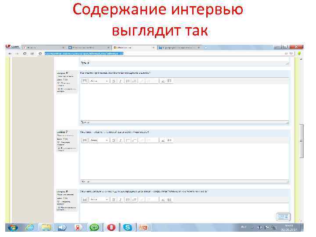Toggle toolbar rows in question 8 editor
The height and width of the screenshot is (237, 316).
click(84, 200)
